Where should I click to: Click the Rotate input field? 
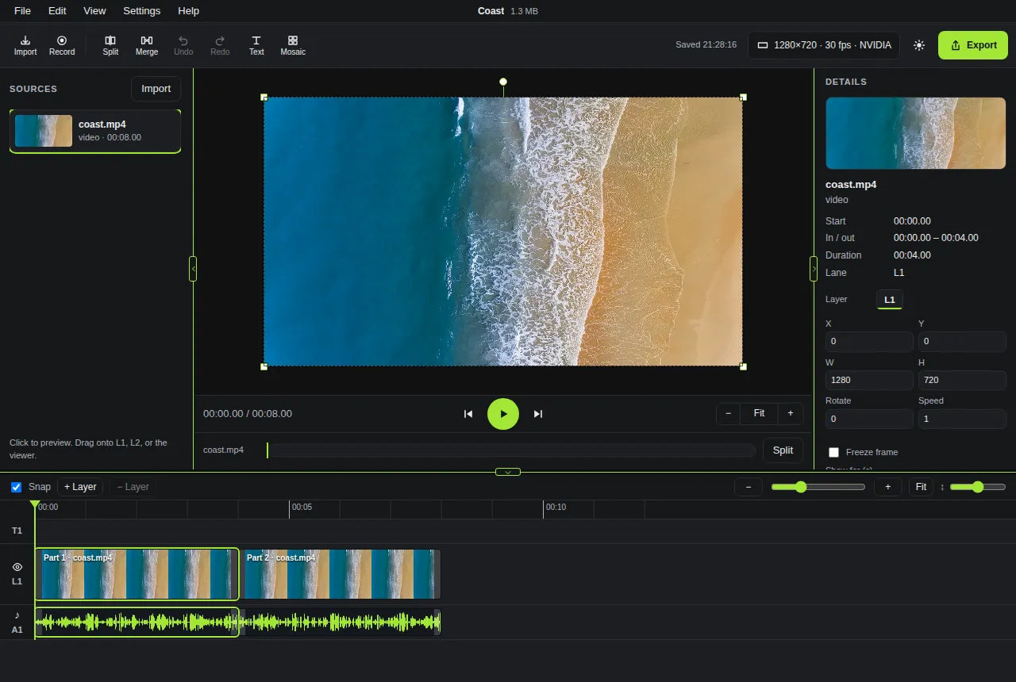pos(869,419)
